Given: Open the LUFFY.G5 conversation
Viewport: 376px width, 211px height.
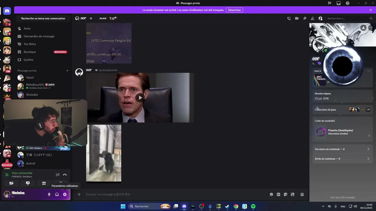Looking at the screenshot, I should [x=43, y=155].
